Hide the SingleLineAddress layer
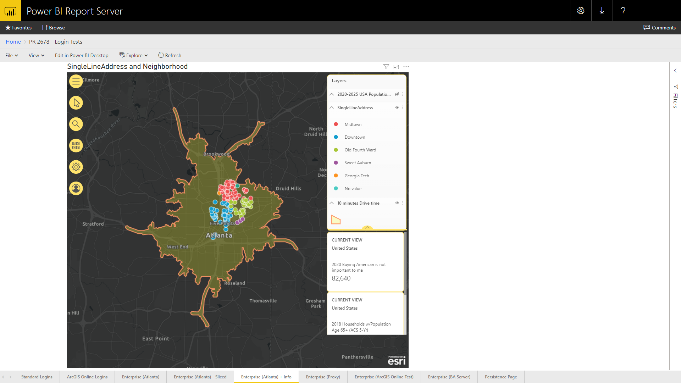This screenshot has height=383, width=681. pyautogui.click(x=397, y=107)
